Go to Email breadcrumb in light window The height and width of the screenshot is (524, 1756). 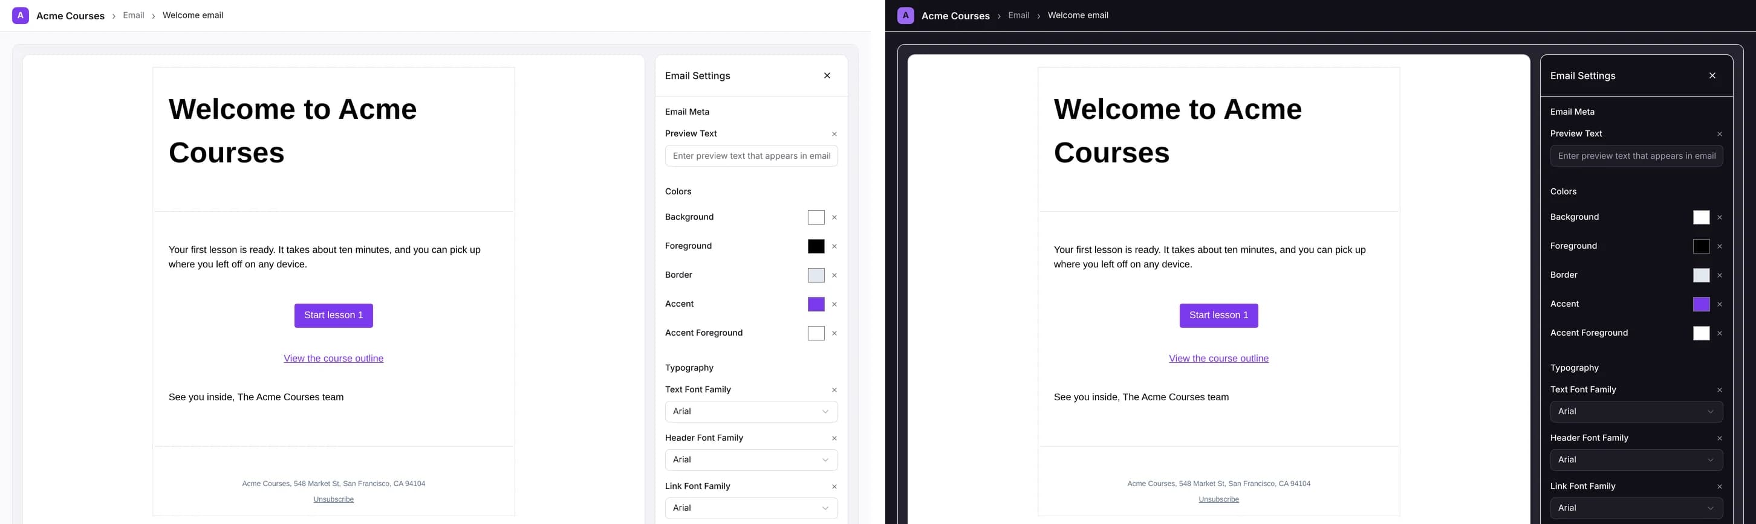click(x=134, y=15)
